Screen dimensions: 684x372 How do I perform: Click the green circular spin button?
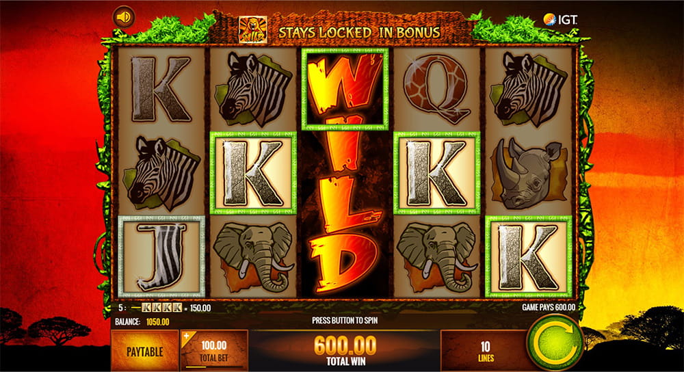(x=555, y=343)
